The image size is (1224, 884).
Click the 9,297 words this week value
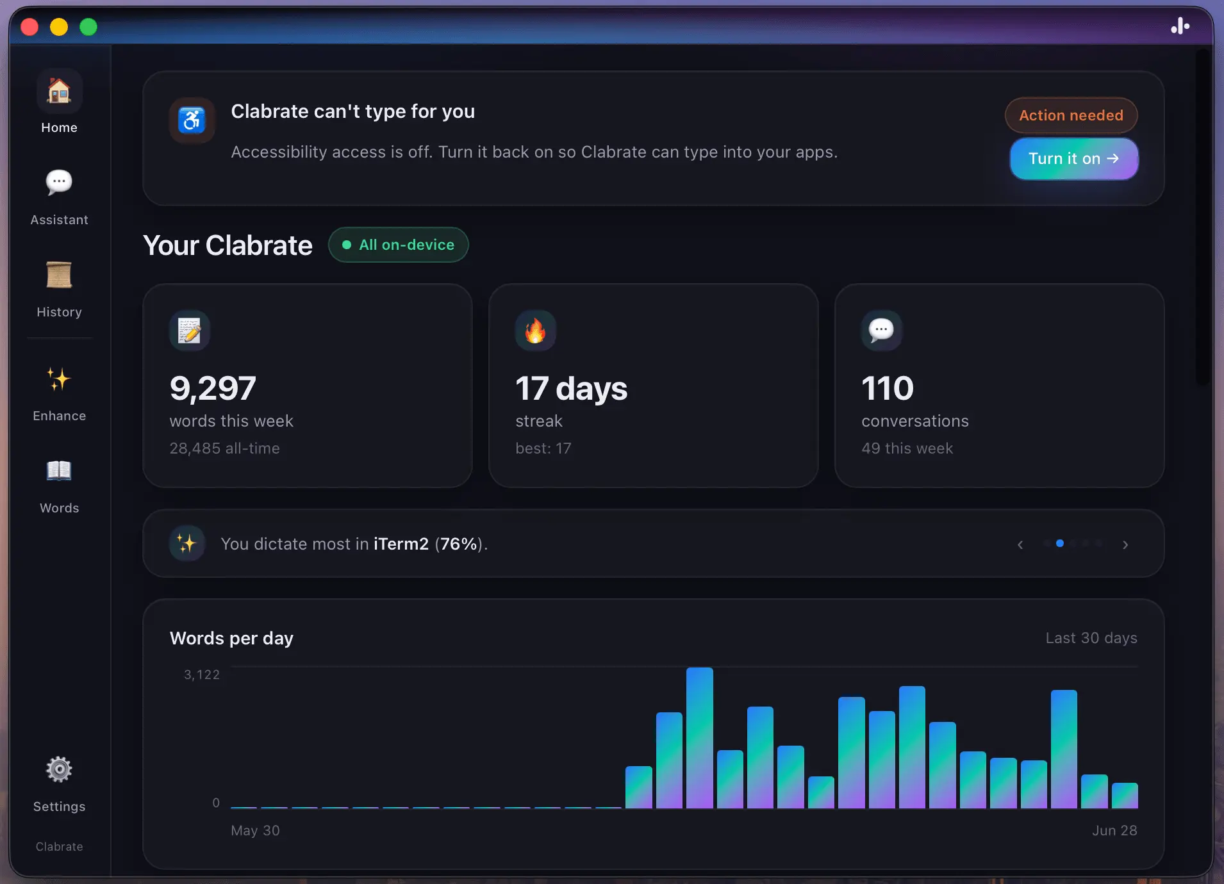point(213,388)
